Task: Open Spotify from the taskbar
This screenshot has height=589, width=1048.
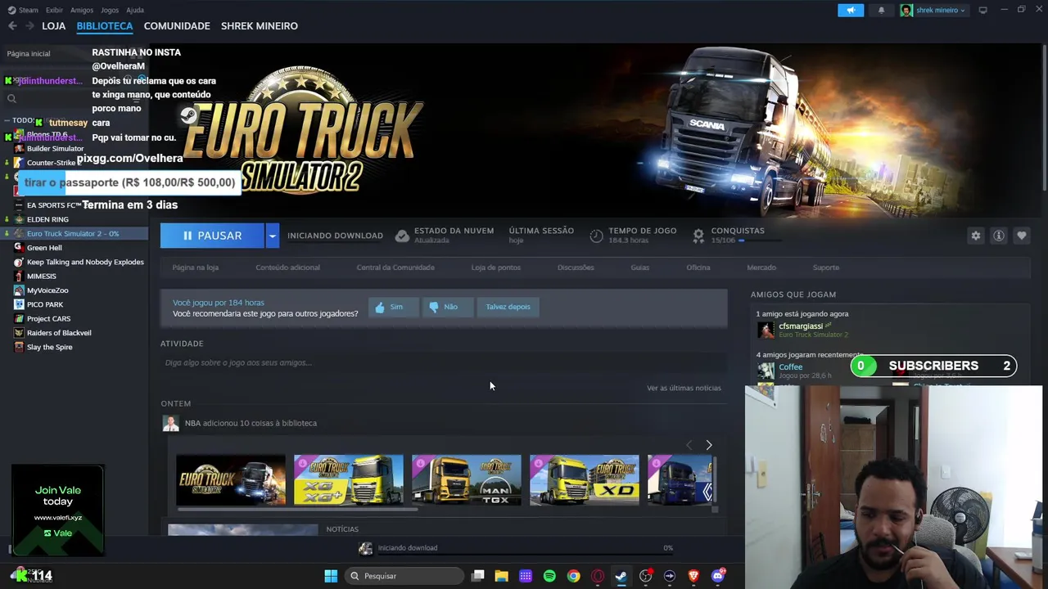Action: tap(549, 576)
